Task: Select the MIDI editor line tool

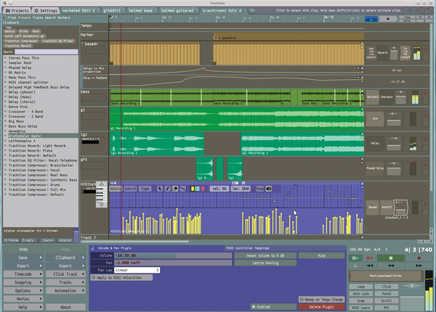Action: (182, 189)
